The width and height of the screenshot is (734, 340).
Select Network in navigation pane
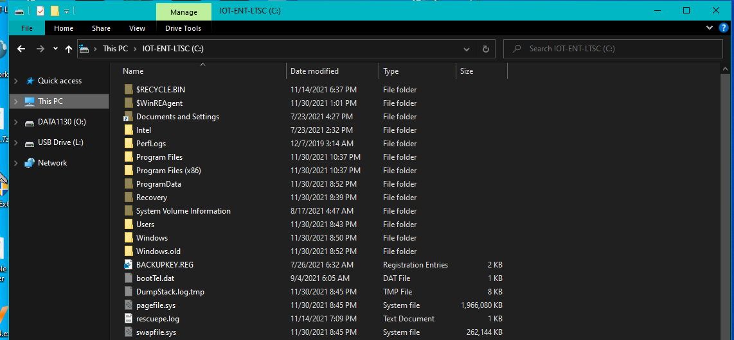(x=52, y=163)
